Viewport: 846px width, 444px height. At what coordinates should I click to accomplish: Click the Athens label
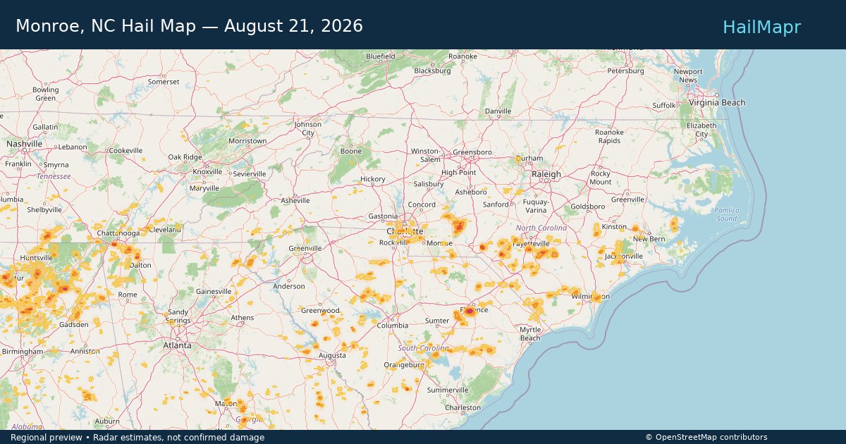coord(242,318)
